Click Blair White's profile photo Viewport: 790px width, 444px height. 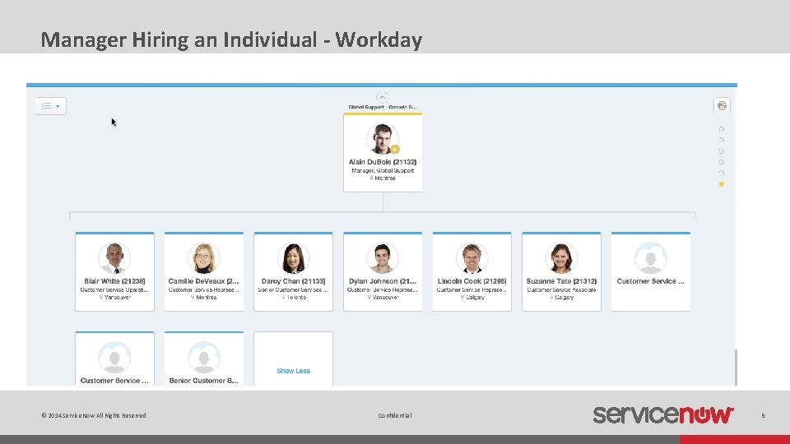tap(115, 257)
